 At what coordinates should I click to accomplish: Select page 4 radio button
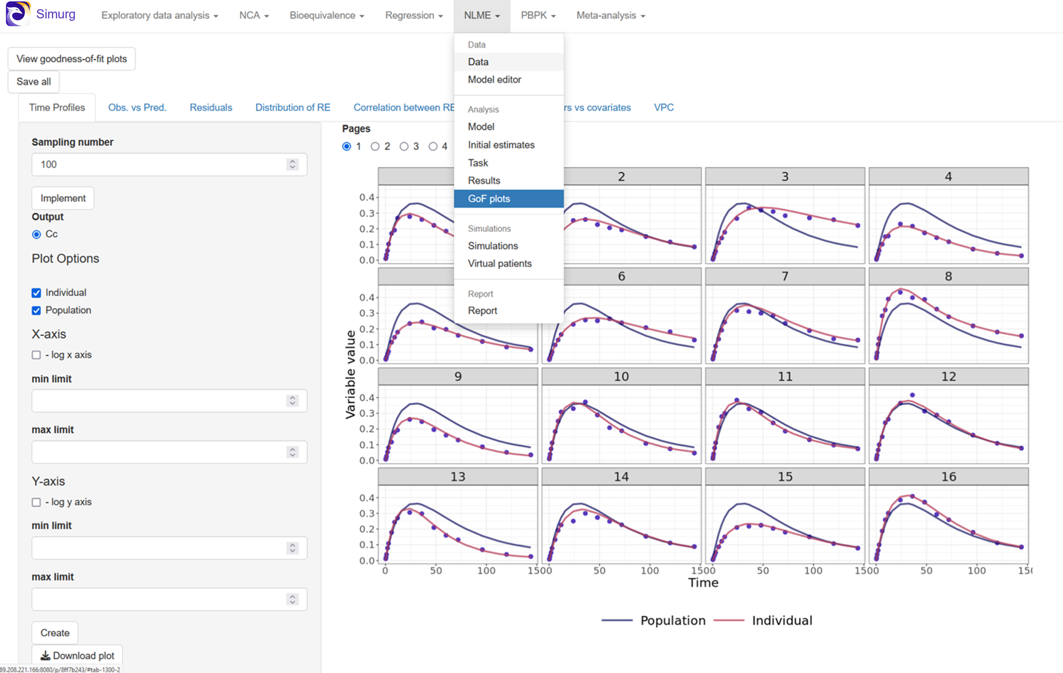click(433, 146)
